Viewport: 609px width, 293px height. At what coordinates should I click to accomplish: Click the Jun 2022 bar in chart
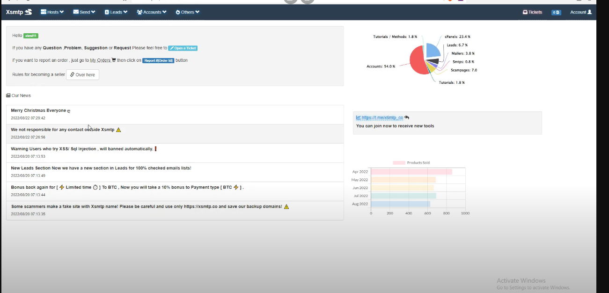point(403,188)
